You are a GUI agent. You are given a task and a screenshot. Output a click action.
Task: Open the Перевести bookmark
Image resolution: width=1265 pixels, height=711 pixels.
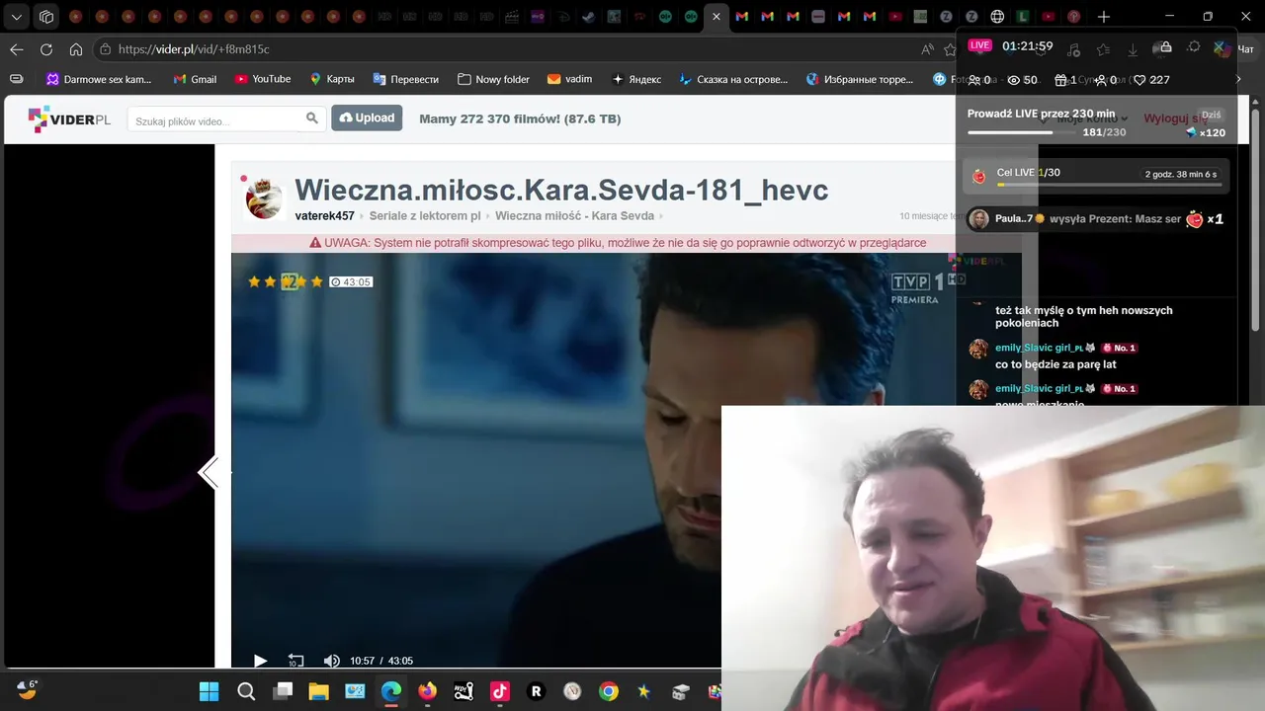point(406,79)
